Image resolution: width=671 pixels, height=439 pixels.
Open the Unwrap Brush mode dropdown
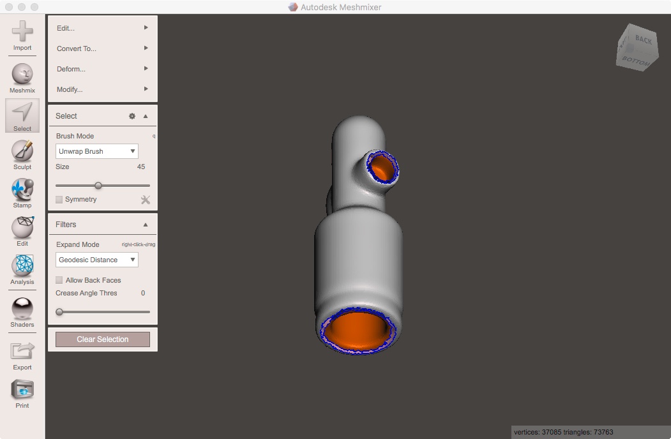click(x=96, y=151)
